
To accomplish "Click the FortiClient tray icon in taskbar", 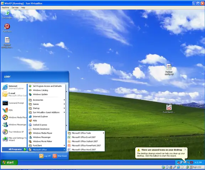I will tap(191, 163).
